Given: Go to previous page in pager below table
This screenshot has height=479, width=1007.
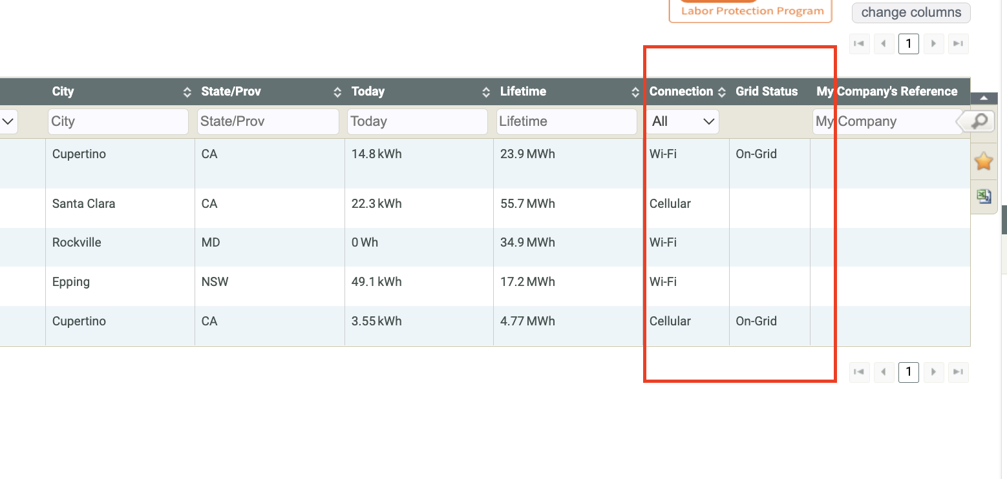Looking at the screenshot, I should click(884, 372).
